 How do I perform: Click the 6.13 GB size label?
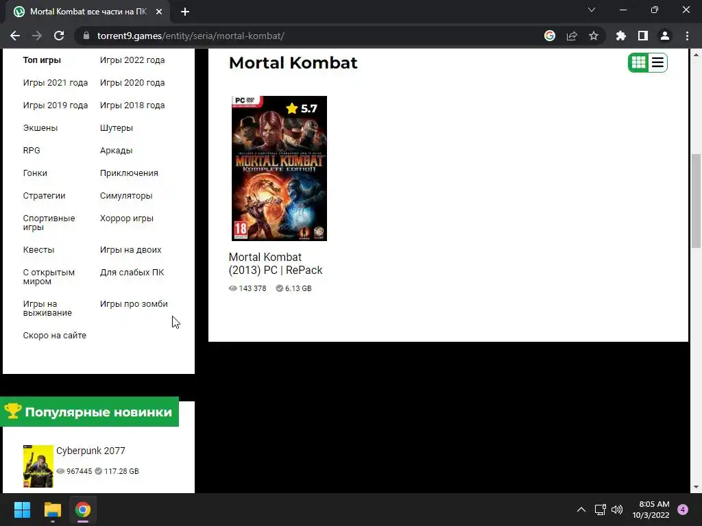pyautogui.click(x=293, y=288)
